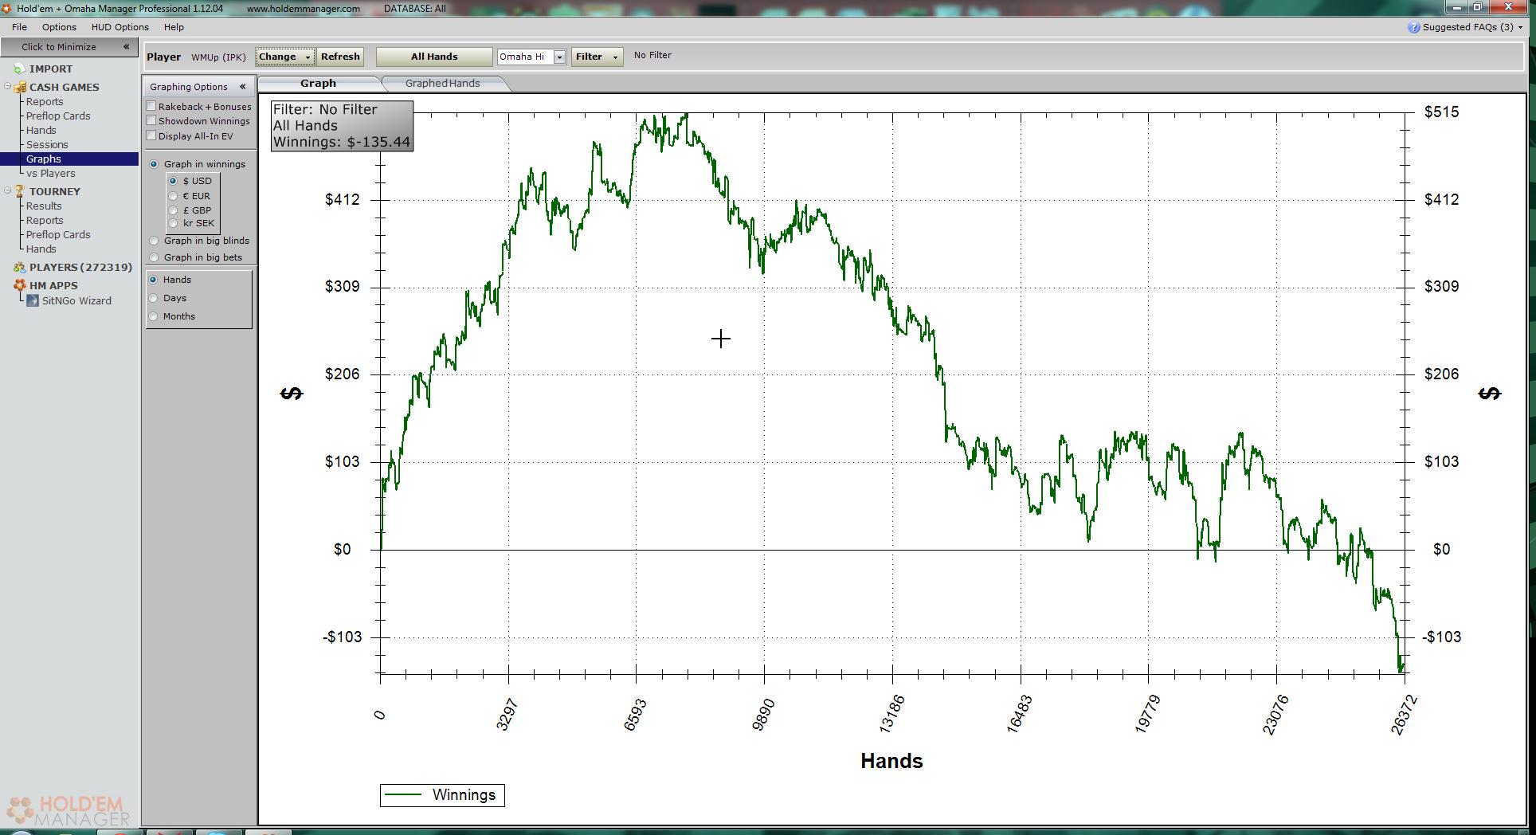Open the Help menu
This screenshot has width=1536, height=835.
coord(174,27)
